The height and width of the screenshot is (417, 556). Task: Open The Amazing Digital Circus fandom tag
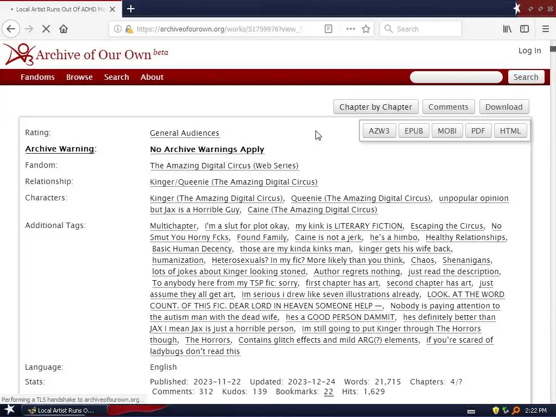point(224,166)
